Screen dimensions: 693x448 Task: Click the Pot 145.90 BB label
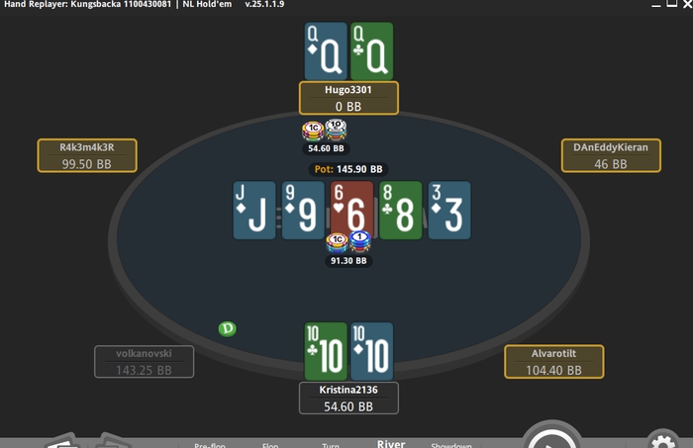point(348,169)
